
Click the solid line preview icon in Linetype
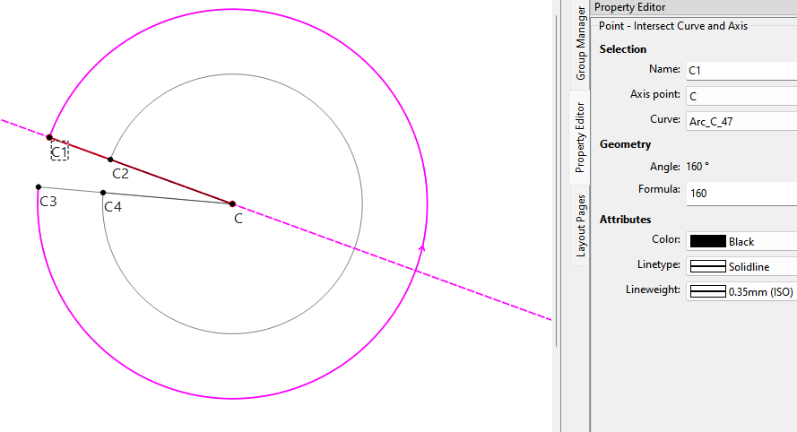707,266
